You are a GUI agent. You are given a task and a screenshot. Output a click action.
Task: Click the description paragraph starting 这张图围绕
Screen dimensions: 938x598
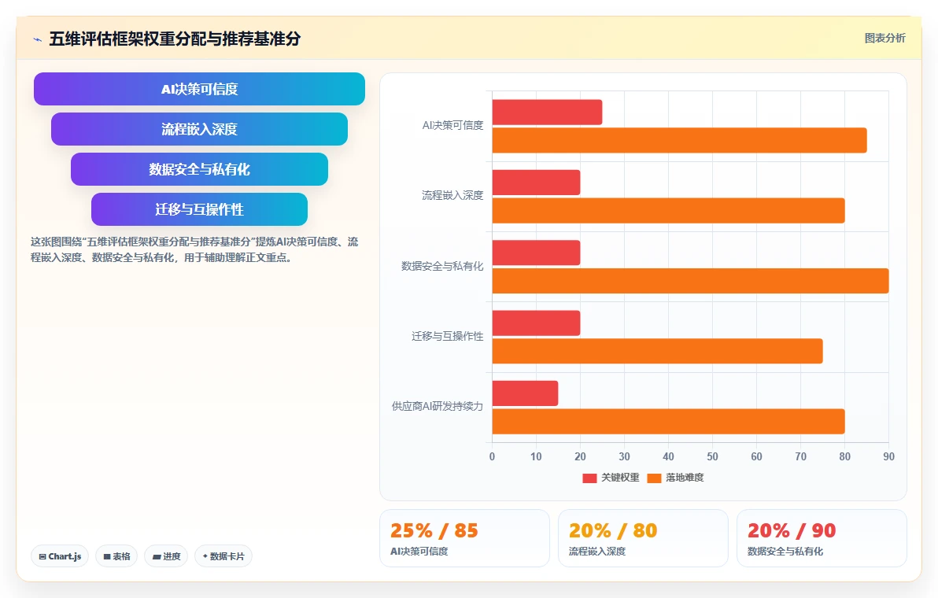click(x=194, y=249)
